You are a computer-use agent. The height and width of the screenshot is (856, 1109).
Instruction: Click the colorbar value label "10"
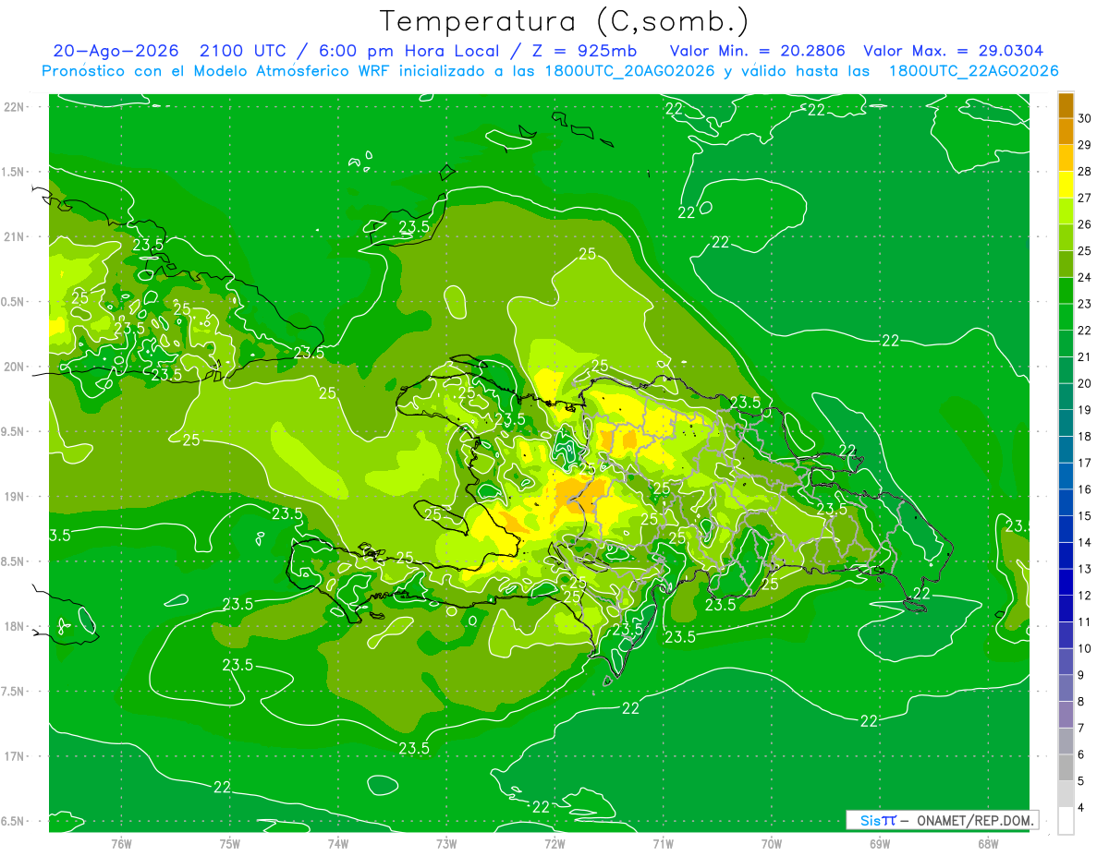[x=1085, y=648]
